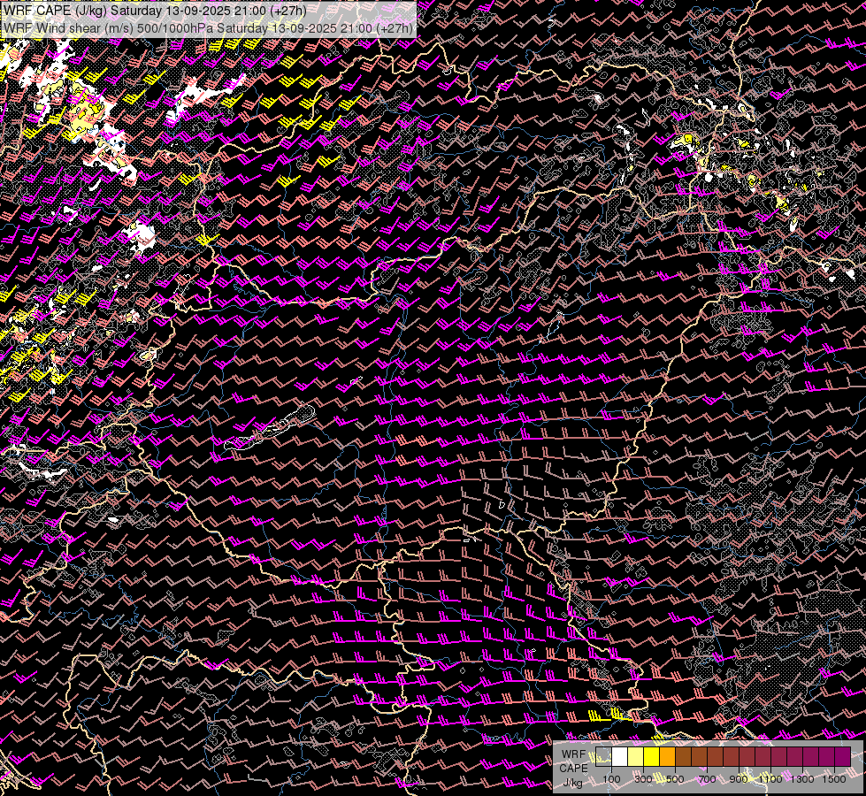Click the J/kg unit label in legend
866x796 pixels.
pyautogui.click(x=573, y=783)
